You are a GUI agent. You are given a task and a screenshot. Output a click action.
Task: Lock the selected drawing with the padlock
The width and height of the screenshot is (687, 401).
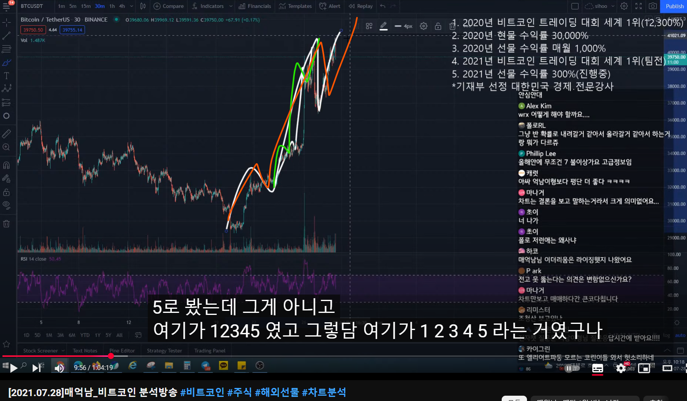click(x=438, y=26)
